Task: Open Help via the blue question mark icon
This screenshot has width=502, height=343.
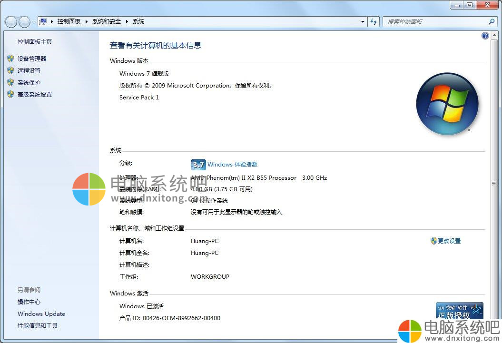Action: 485,36
